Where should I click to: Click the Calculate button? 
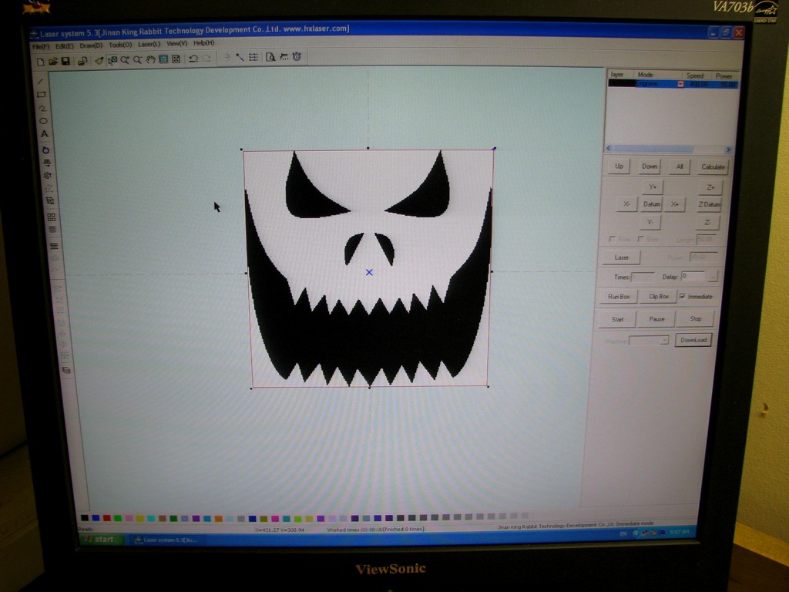coord(713,166)
